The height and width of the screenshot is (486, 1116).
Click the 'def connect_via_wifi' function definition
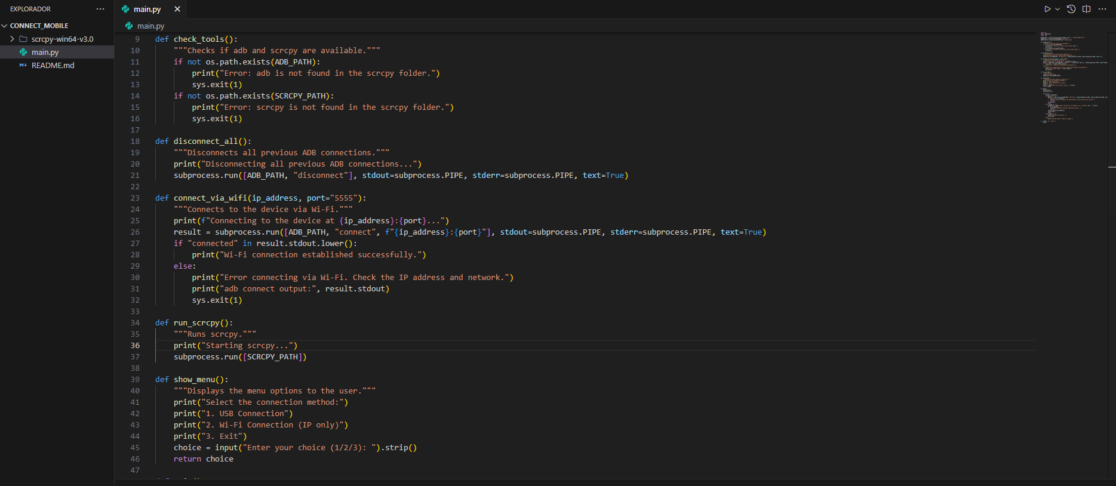260,198
